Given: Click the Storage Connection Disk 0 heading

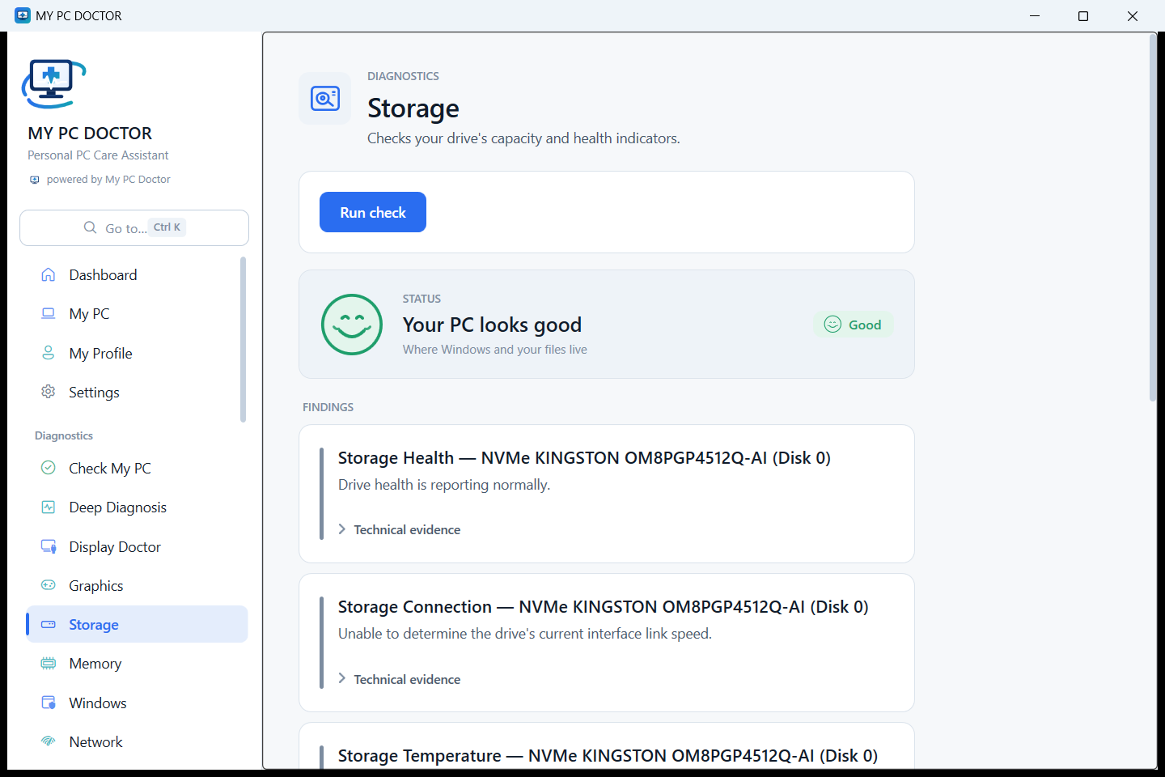Looking at the screenshot, I should pyautogui.click(x=604, y=607).
